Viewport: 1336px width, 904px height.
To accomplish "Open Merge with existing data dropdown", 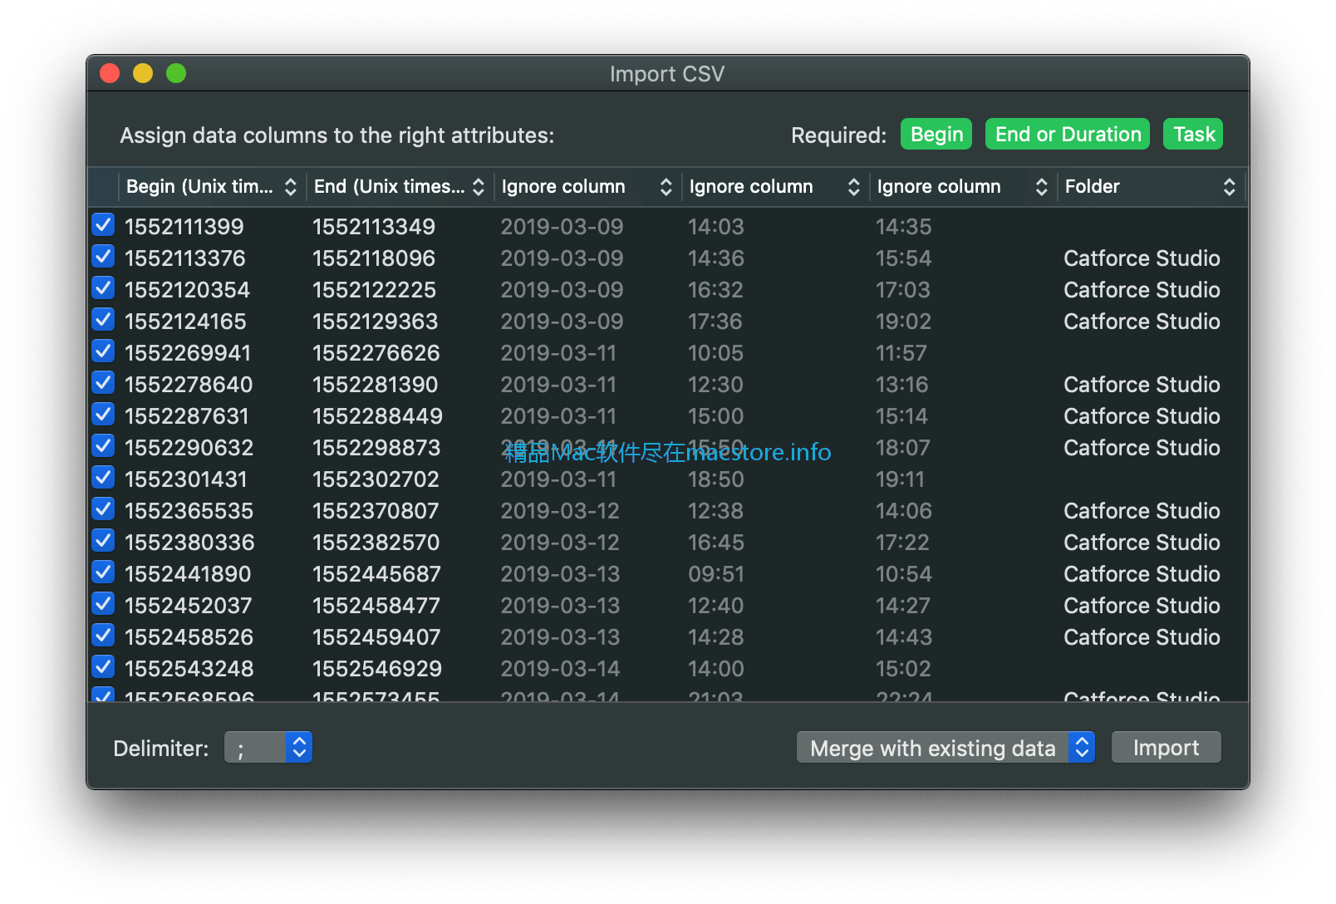I will tap(946, 748).
